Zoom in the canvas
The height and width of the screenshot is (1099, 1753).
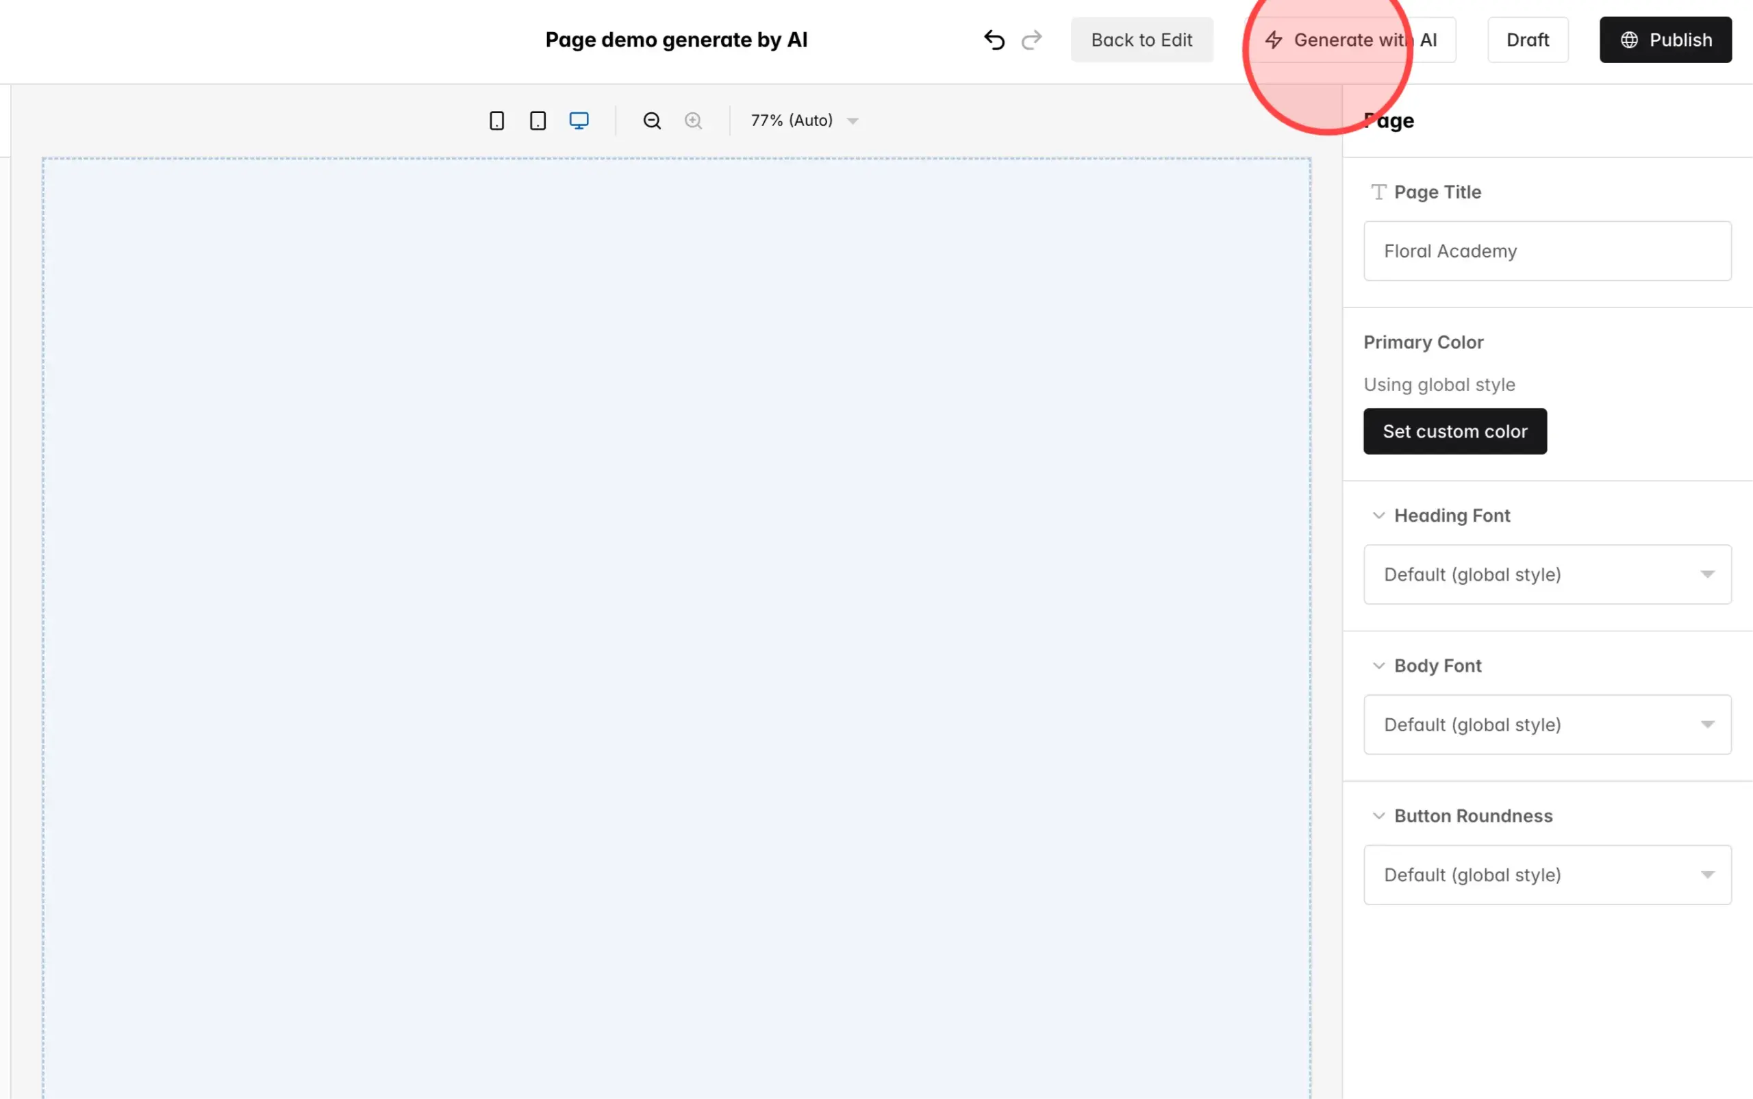point(694,121)
